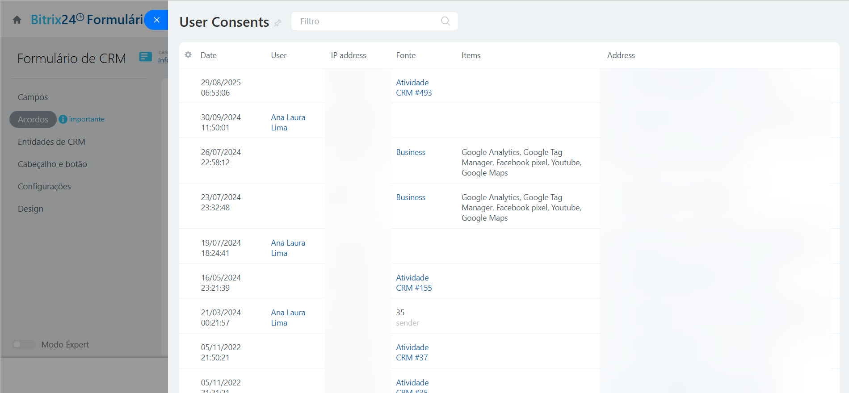This screenshot has width=849, height=393.
Task: Open Atividade CRM #493 link
Action: (x=413, y=88)
